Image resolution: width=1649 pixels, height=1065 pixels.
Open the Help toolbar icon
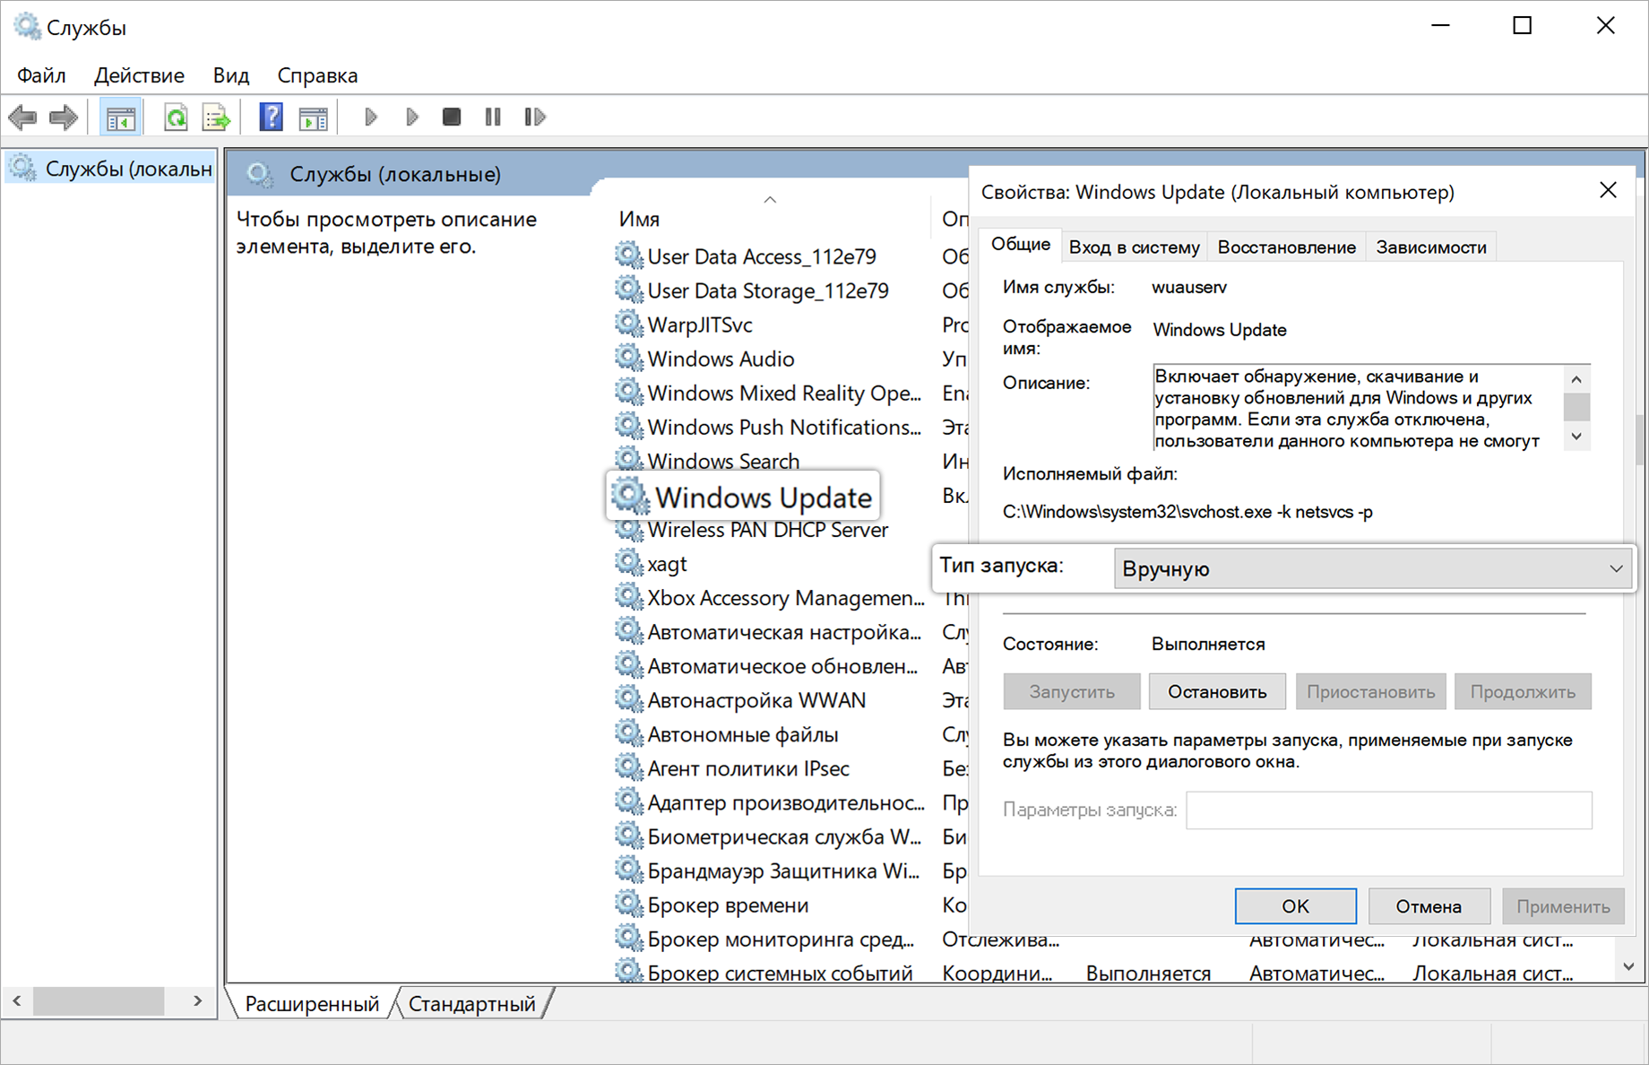coord(271,117)
